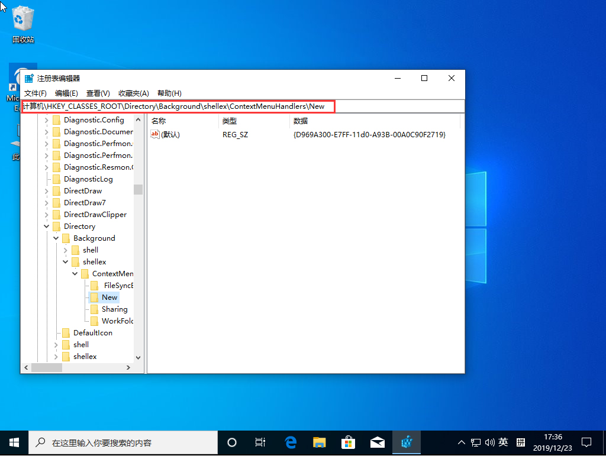
Task: Toggle the 英 language indicator
Action: pos(502,442)
